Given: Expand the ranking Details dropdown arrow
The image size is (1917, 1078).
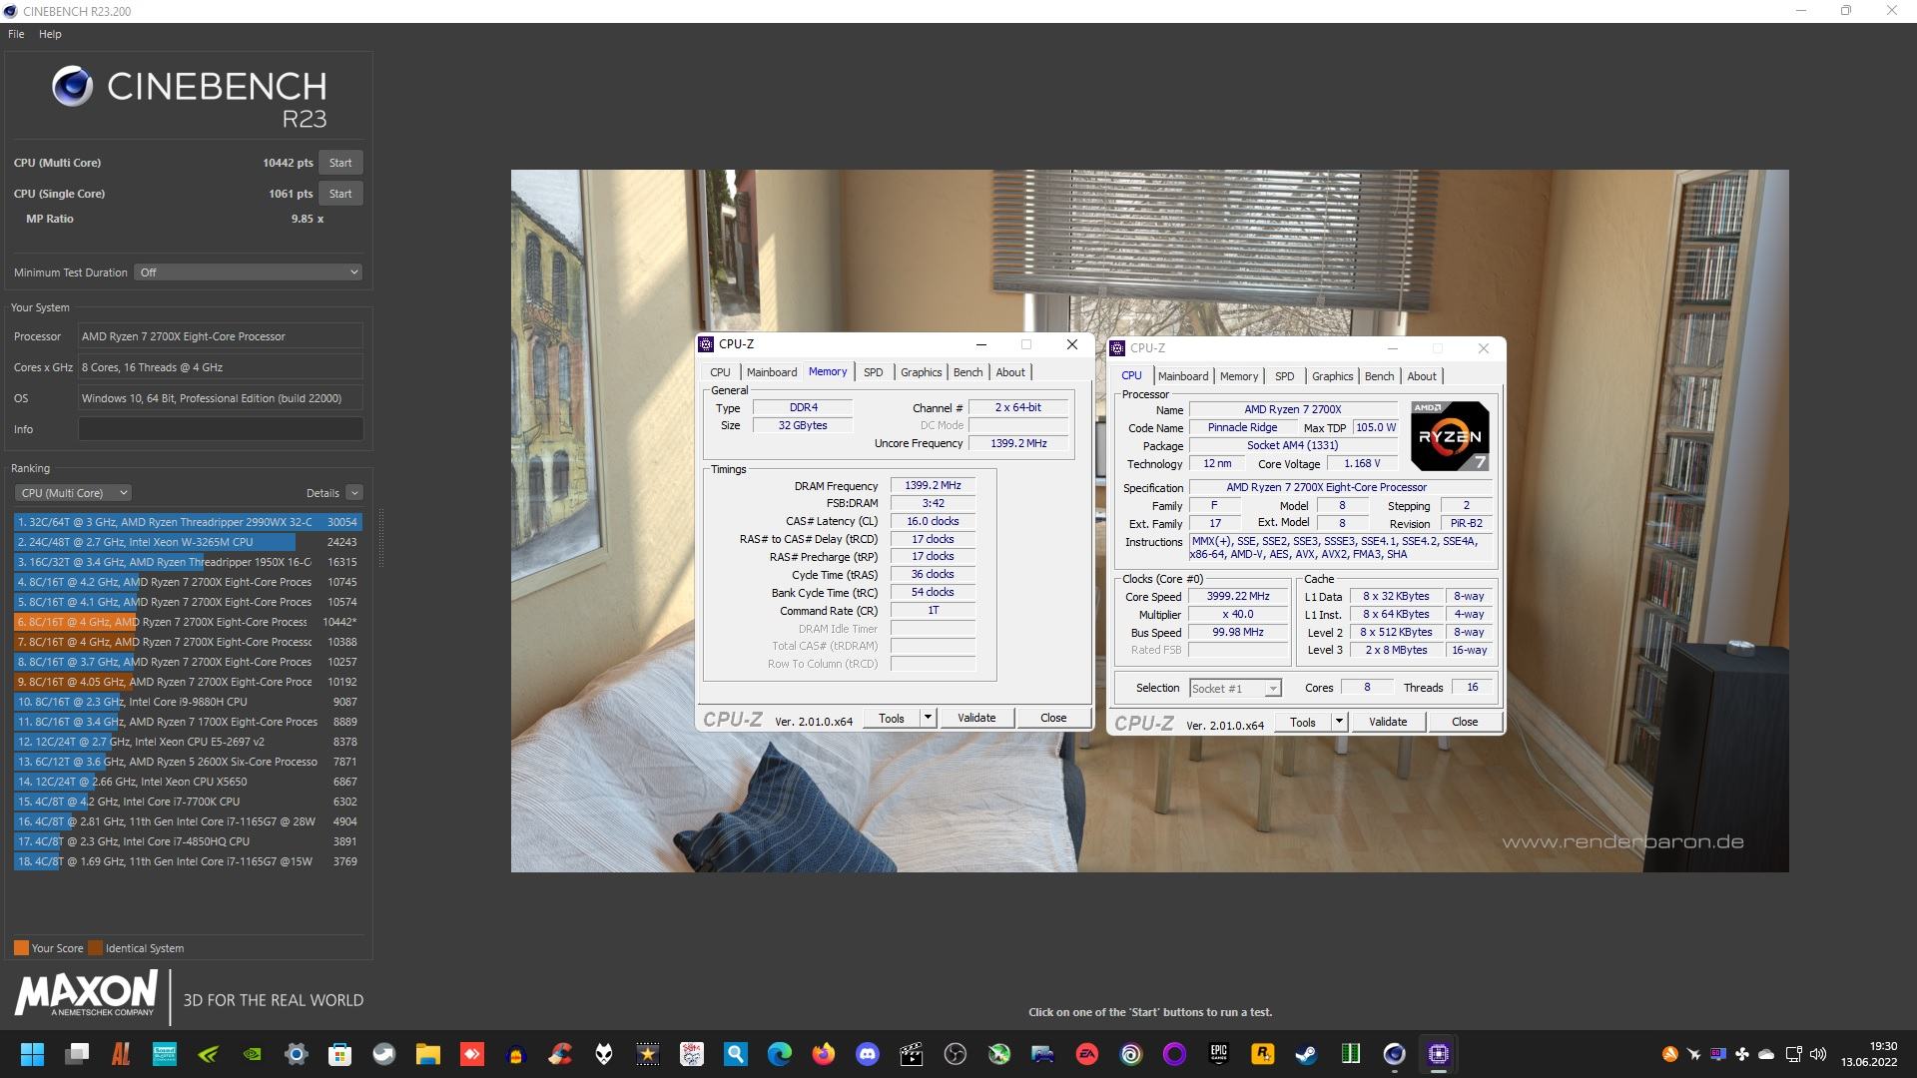Looking at the screenshot, I should (x=354, y=493).
